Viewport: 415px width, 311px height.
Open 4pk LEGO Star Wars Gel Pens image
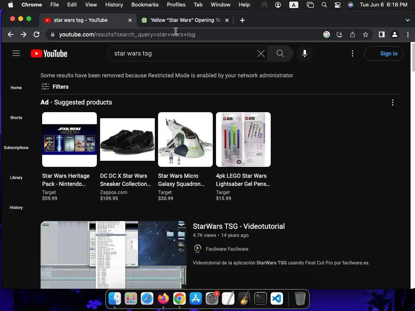point(243,139)
